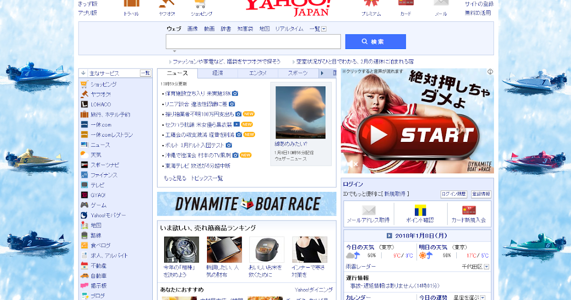Image resolution: width=571 pixels, height=300 pixels.
Task: Click the wristwatch product thumbnail
Action: pos(181,250)
